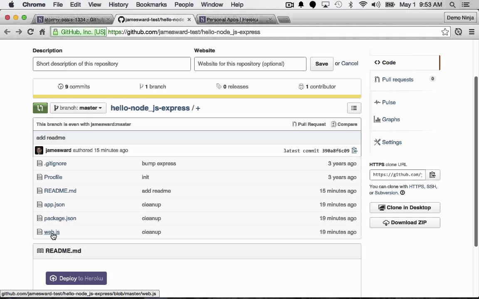Image resolution: width=479 pixels, height=299 pixels.
Task: Open the branch: master dropdown
Action: tap(78, 108)
